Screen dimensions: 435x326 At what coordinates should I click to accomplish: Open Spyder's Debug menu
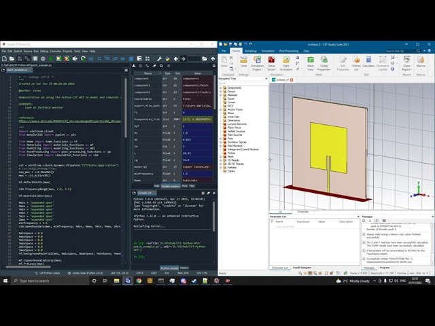pyautogui.click(x=44, y=52)
